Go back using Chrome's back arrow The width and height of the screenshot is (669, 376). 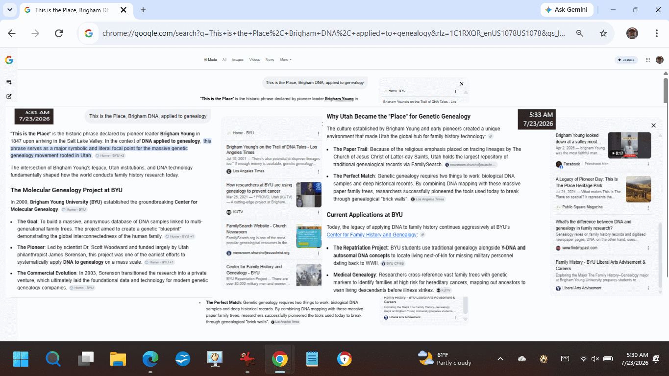click(x=12, y=33)
